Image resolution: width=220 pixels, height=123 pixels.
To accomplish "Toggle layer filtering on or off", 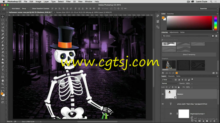I will pyautogui.click(x=192, y=79).
